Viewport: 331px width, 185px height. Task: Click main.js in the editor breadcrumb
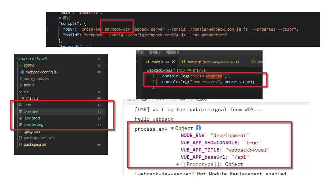199,70
